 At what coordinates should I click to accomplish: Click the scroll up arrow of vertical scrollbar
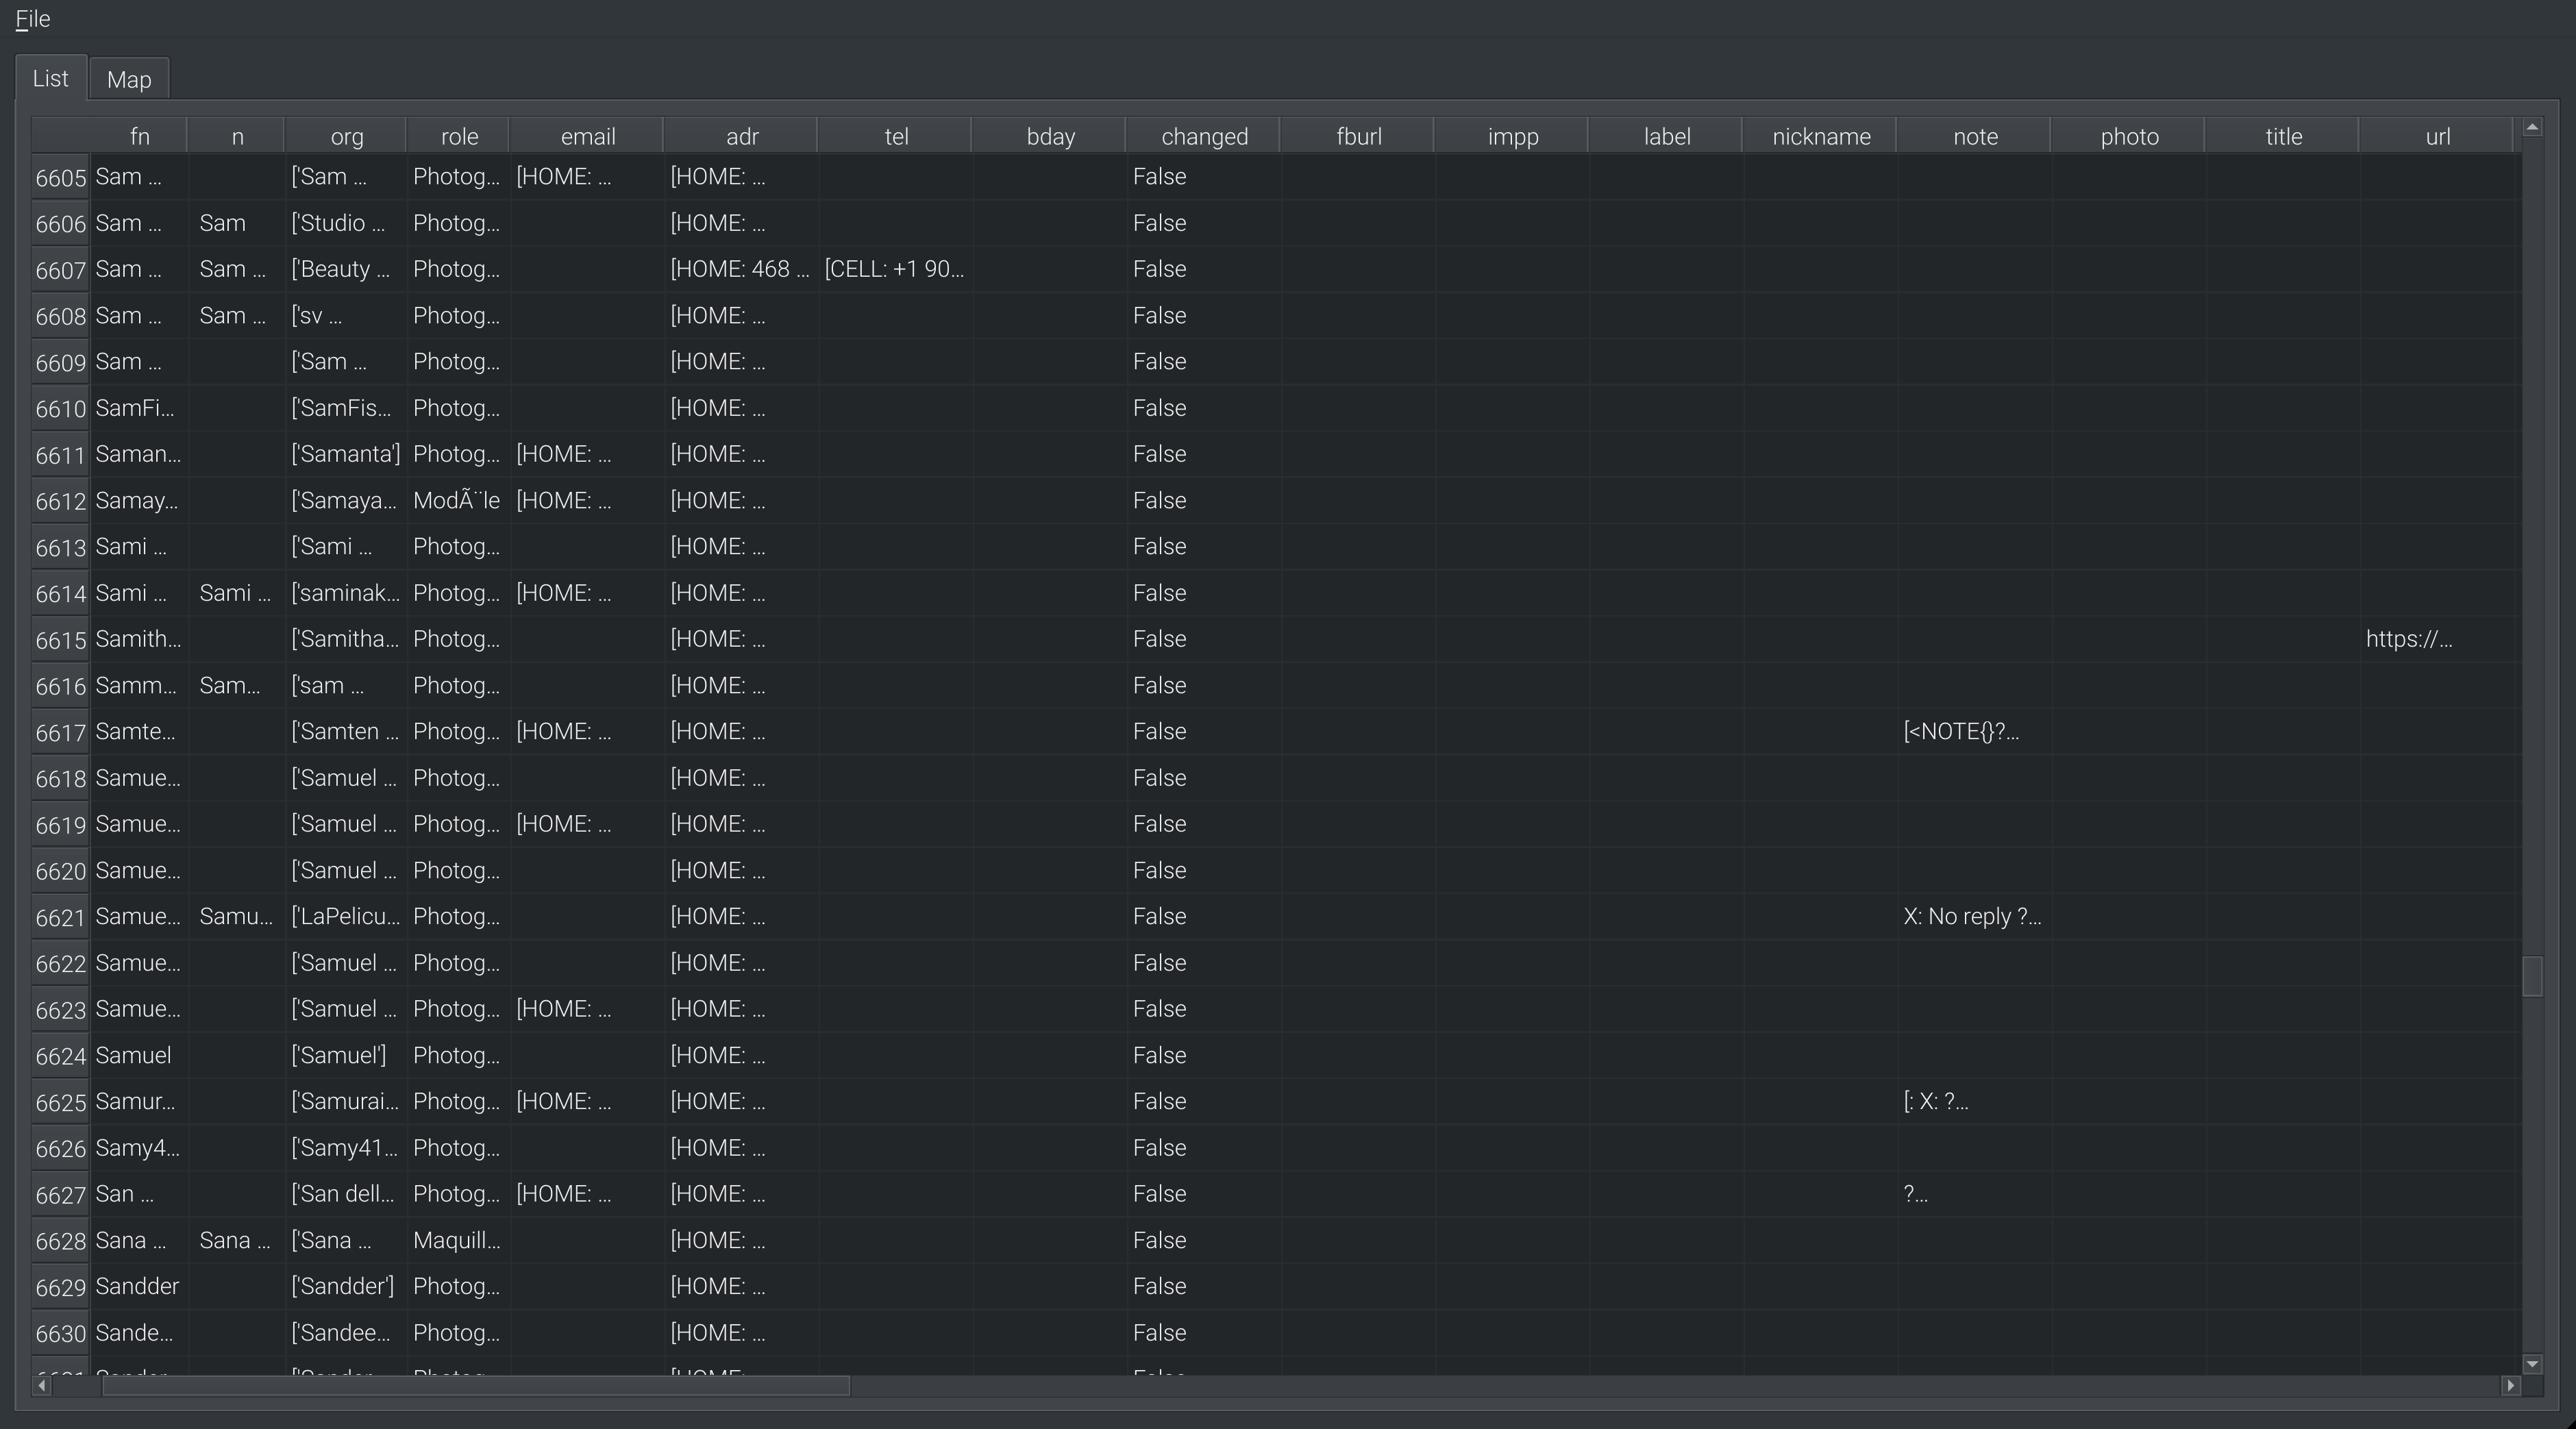point(2532,127)
